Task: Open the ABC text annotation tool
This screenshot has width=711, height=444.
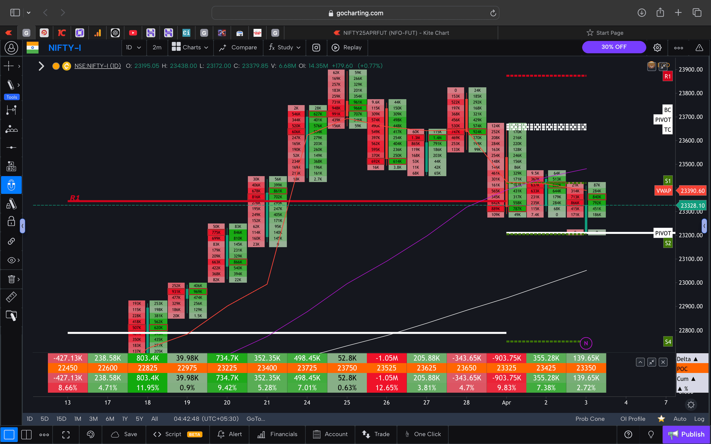Action: coord(11,166)
